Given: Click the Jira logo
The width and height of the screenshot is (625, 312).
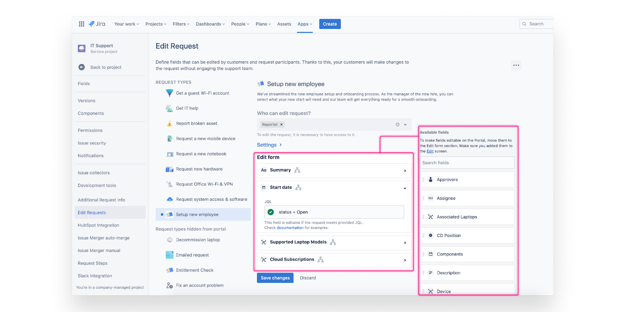Looking at the screenshot, I should (97, 24).
